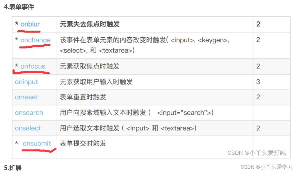The image size is (296, 172).
Task: Click the onfocus event link
Action: tap(33, 66)
